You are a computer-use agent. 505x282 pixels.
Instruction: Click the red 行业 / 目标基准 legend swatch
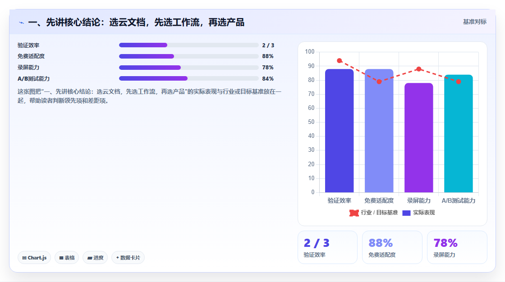pyautogui.click(x=354, y=213)
